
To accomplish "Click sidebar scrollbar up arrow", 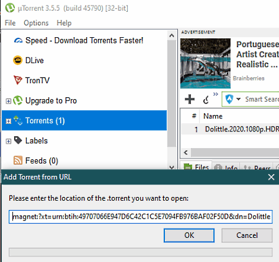I will [x=172, y=35].
